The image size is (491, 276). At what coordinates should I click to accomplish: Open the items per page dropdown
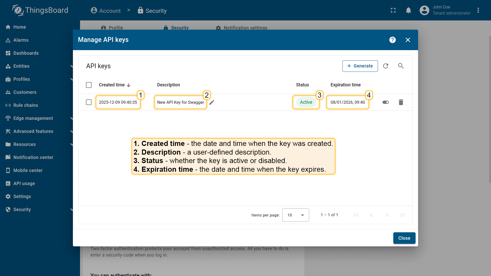point(296,215)
